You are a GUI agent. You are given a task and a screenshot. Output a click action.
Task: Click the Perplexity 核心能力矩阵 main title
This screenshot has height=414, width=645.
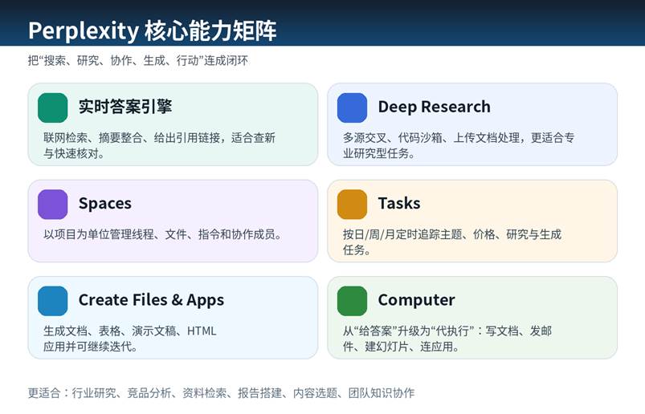[x=153, y=30]
